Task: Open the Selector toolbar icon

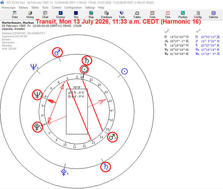Action: coord(214,13)
